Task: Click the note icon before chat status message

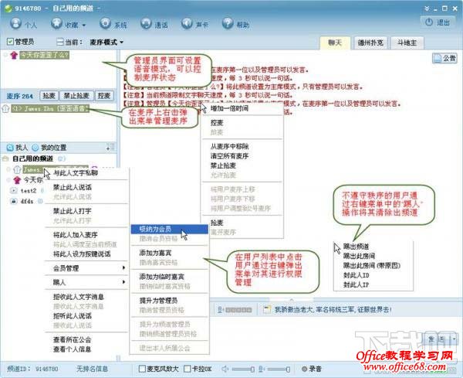Action: pyautogui.click(x=267, y=310)
